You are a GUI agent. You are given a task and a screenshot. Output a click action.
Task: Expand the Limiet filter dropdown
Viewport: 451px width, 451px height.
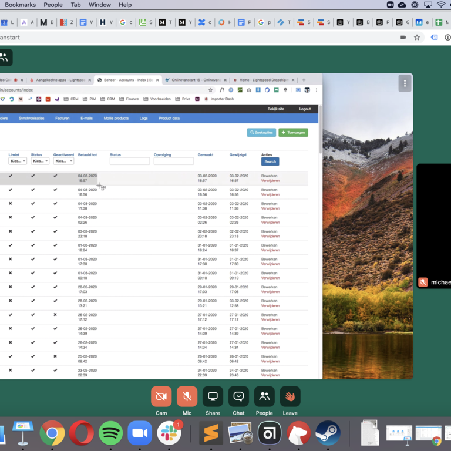tap(17, 161)
